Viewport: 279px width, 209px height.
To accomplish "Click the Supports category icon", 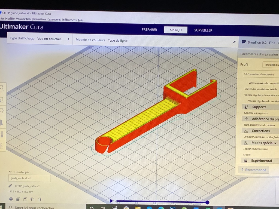I will [246, 107].
